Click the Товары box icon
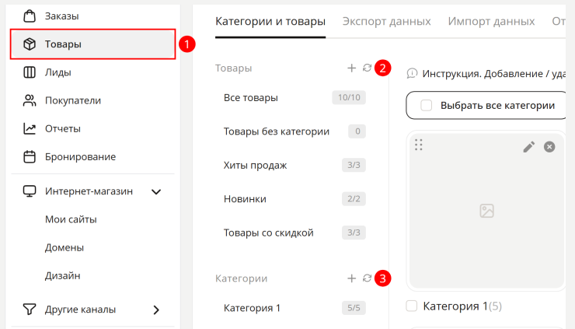The width and height of the screenshot is (575, 329). [30, 44]
